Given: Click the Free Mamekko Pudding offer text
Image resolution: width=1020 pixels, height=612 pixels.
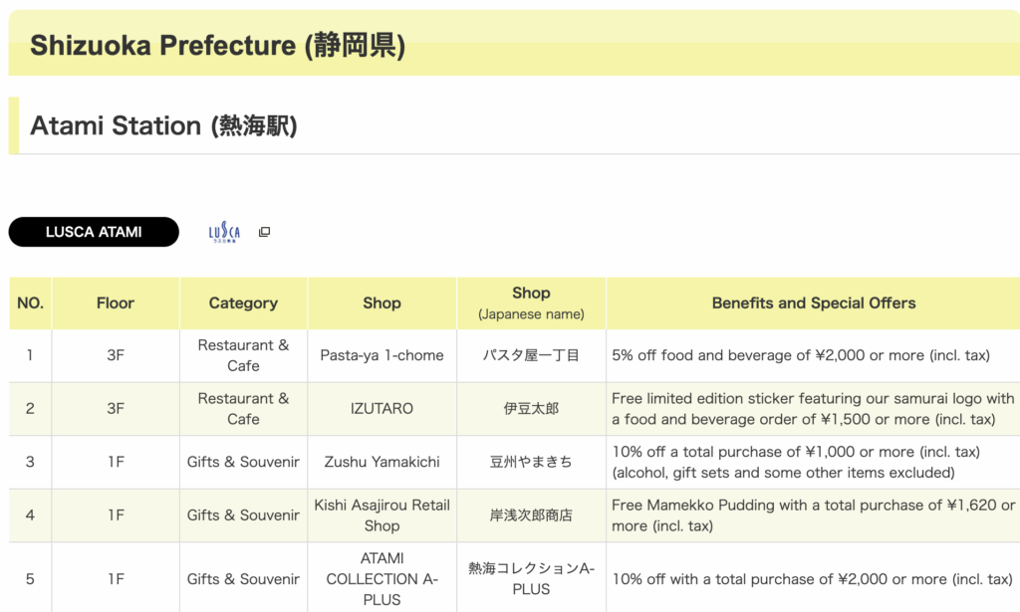Looking at the screenshot, I should click(813, 515).
